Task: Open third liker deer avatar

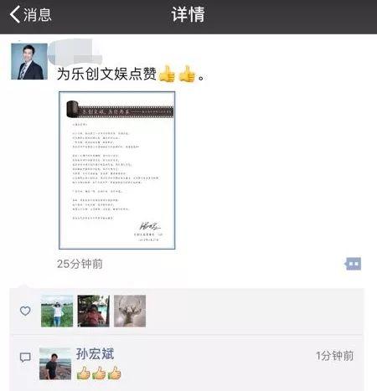Action: click(x=130, y=311)
